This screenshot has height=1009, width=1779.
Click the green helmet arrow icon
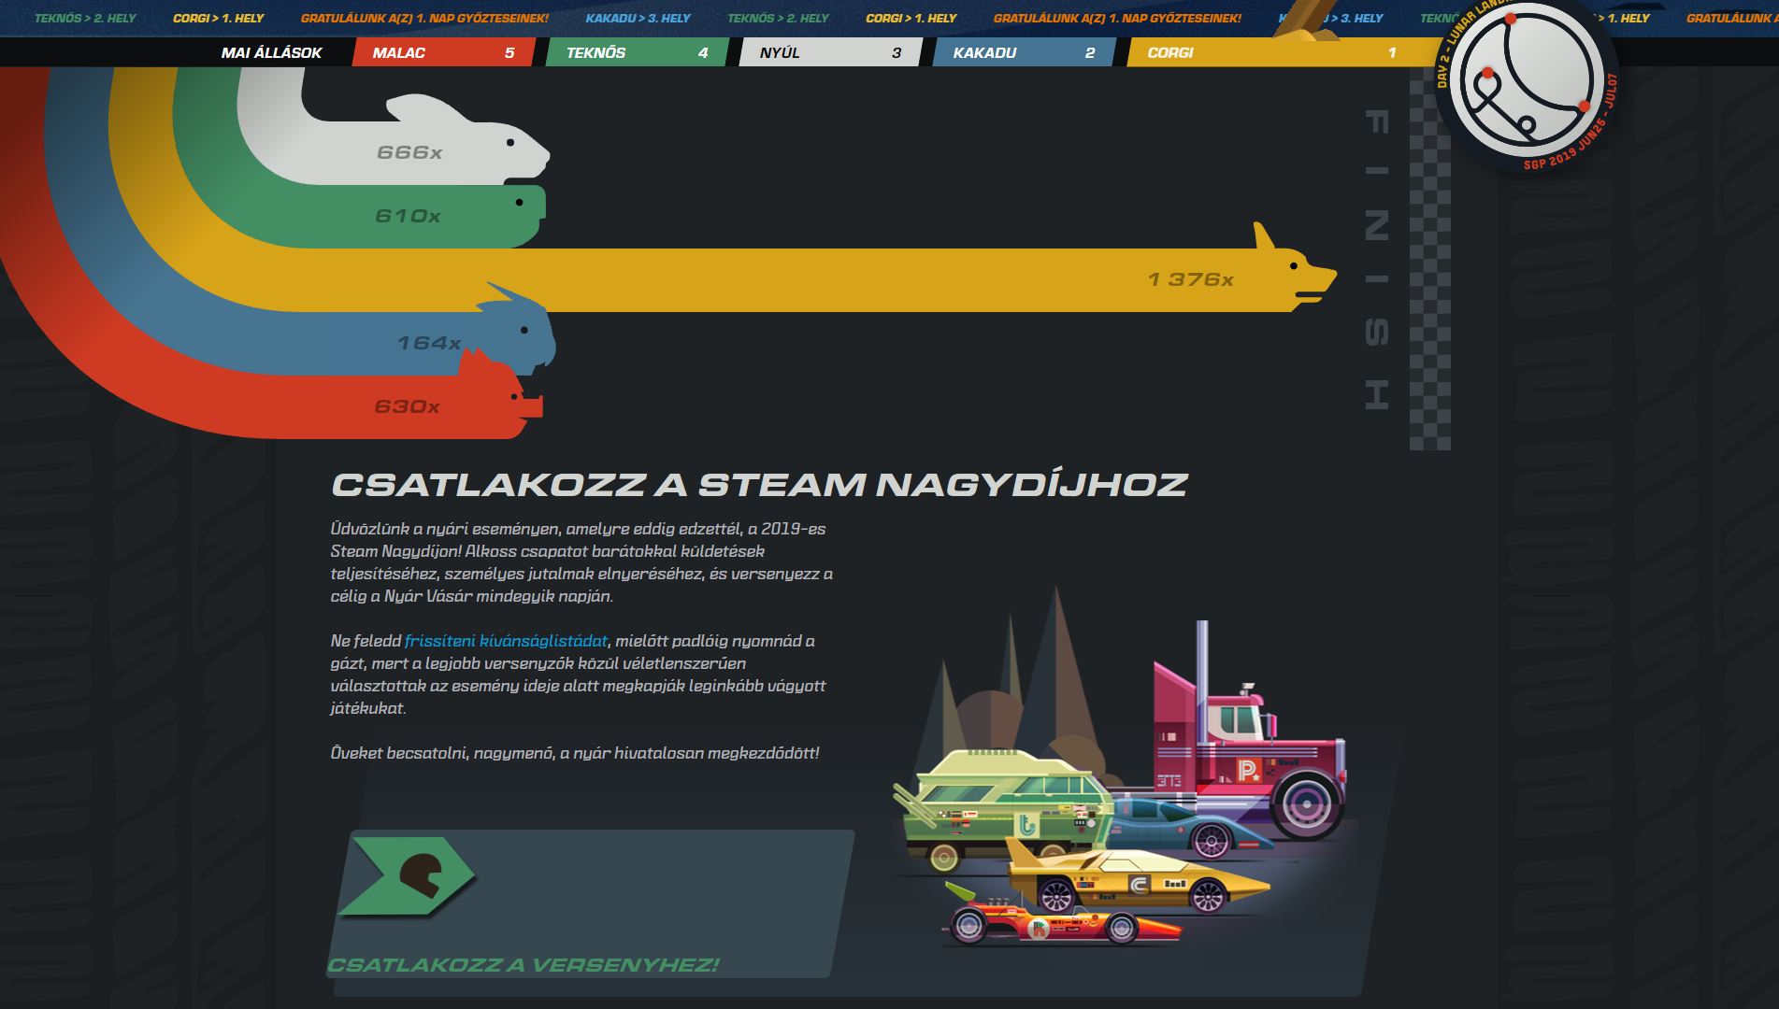point(408,875)
